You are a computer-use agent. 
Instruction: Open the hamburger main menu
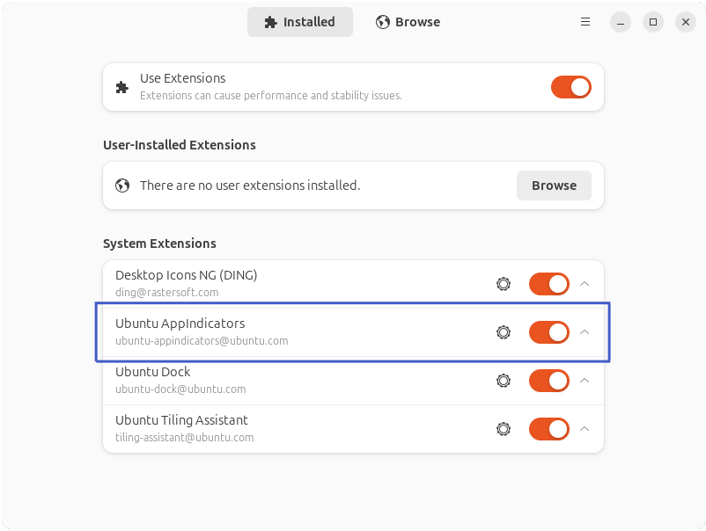(585, 22)
